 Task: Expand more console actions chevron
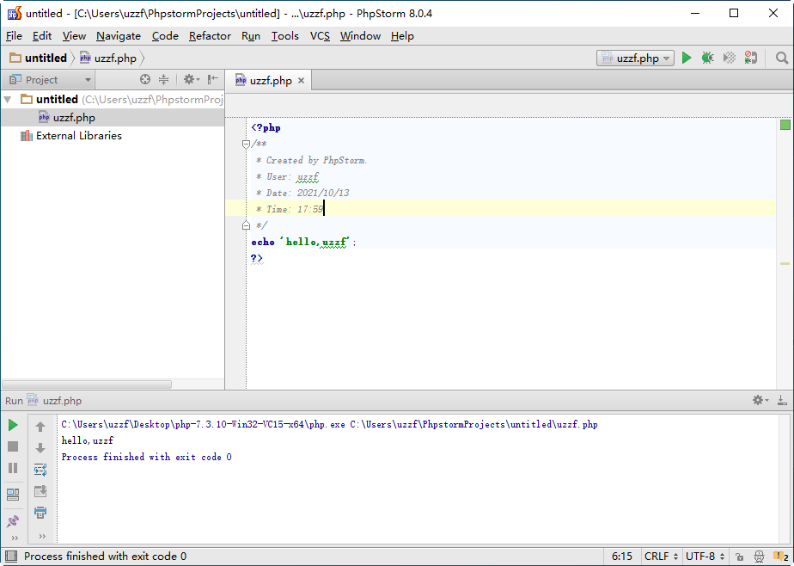click(x=42, y=536)
